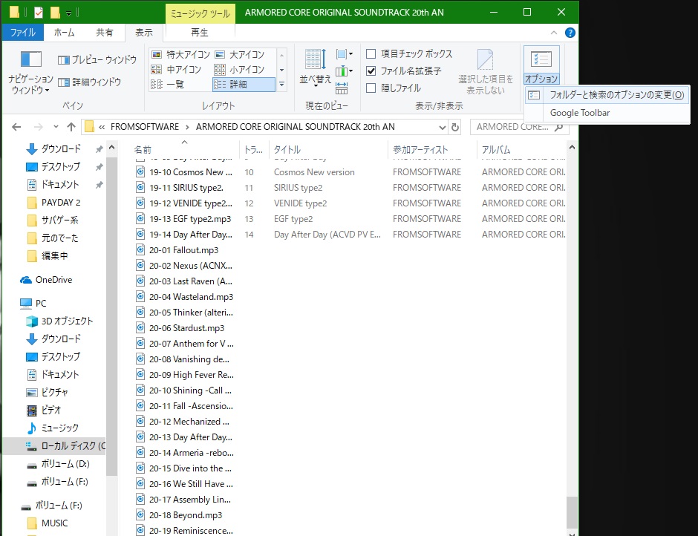Switch to the 共有 ribbon tab
Image resolution: width=698 pixels, height=536 pixels.
(105, 33)
